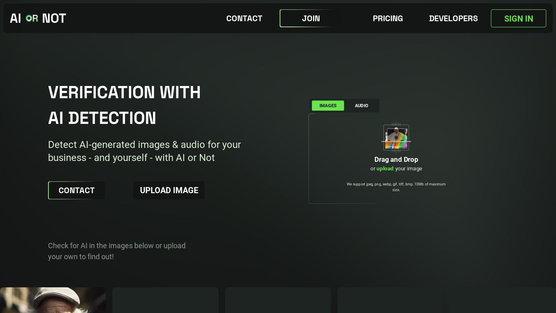Viewport: 556px width, 313px height.
Task: Switch to the Images tab
Action: tap(328, 106)
